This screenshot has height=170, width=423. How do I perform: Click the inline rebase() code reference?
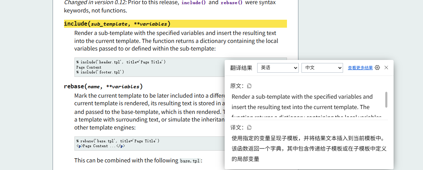[232, 3]
